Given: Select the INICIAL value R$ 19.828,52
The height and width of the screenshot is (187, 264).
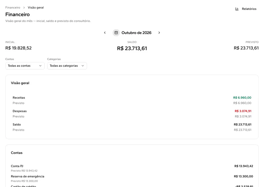Looking at the screenshot, I should (18, 48).
